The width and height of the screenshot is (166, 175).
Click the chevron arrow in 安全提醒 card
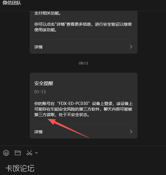(131, 132)
